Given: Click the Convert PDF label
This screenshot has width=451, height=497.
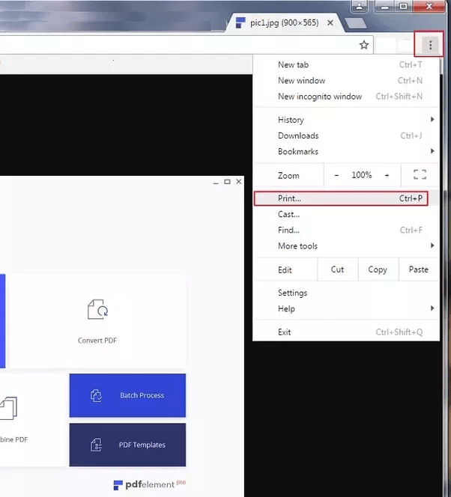Looking at the screenshot, I should pyautogui.click(x=97, y=341).
